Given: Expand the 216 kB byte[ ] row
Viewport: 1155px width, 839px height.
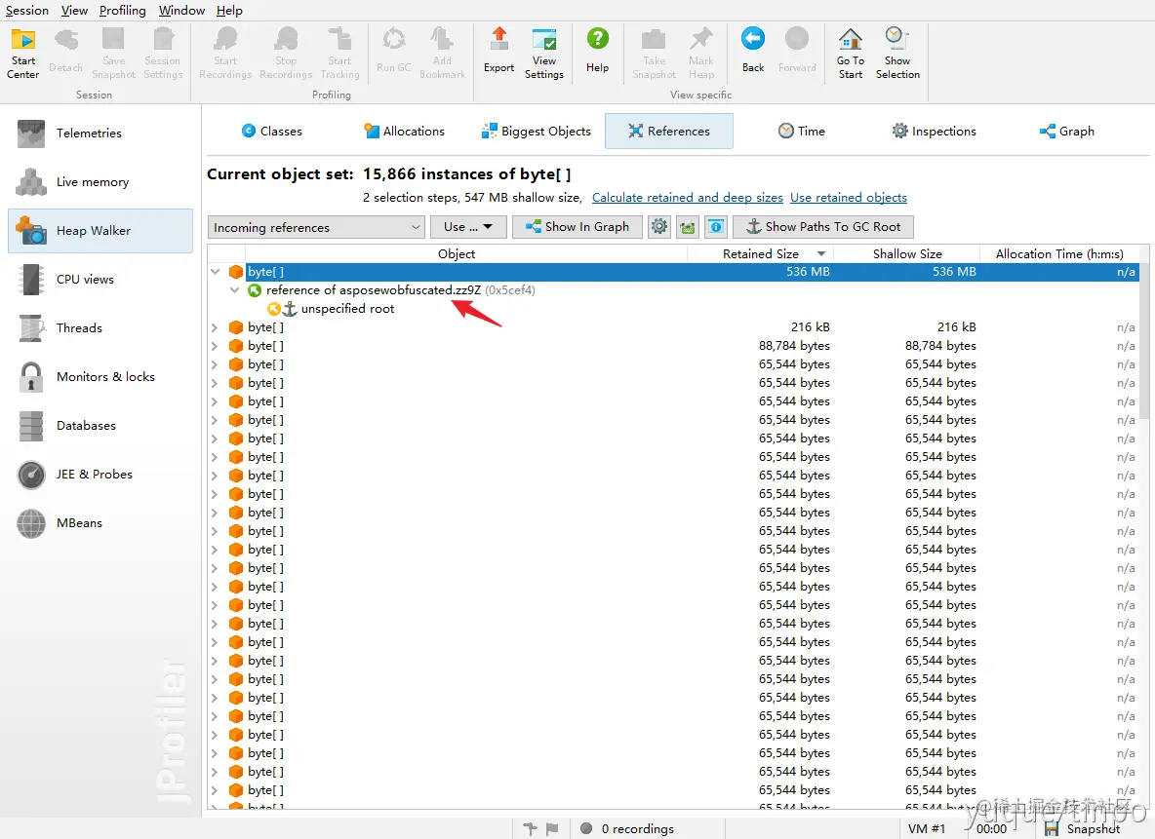Looking at the screenshot, I should [215, 327].
